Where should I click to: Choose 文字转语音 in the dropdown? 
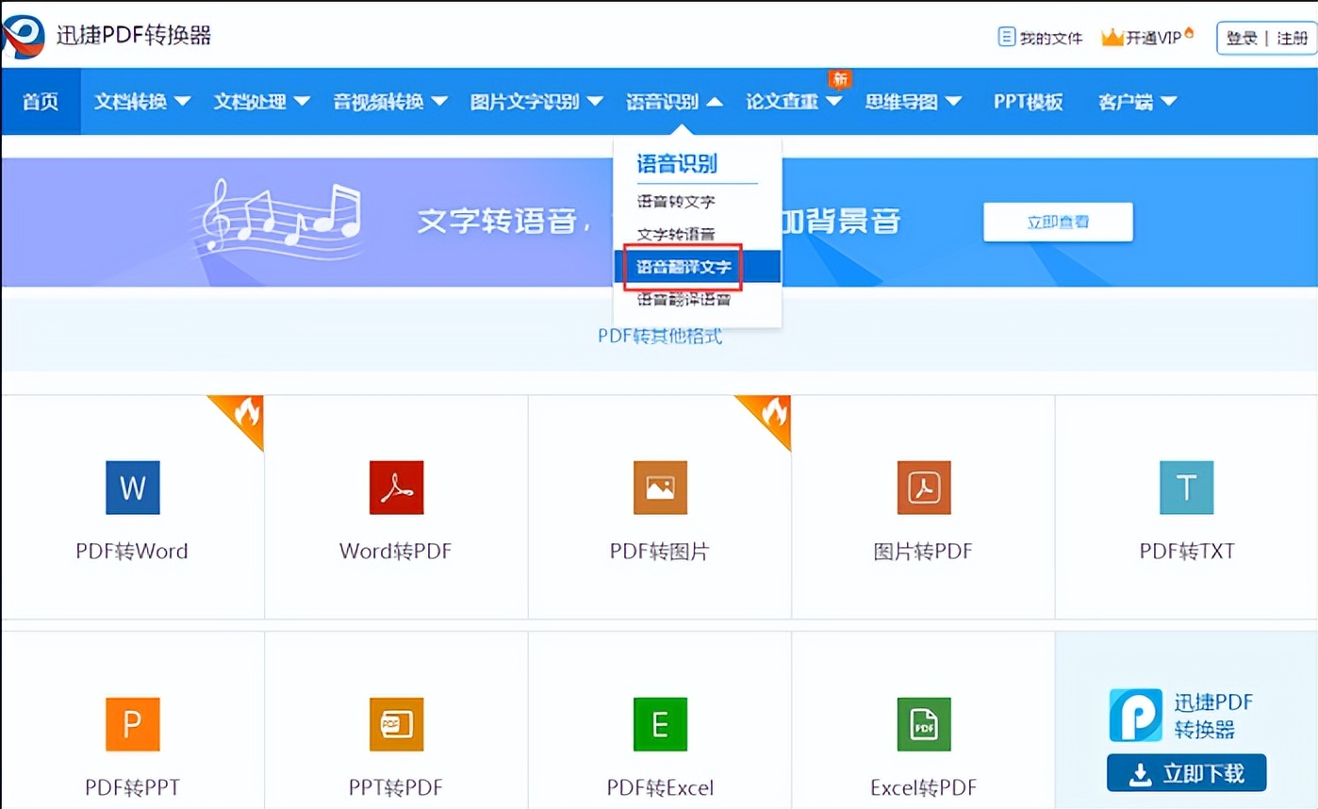click(x=681, y=234)
